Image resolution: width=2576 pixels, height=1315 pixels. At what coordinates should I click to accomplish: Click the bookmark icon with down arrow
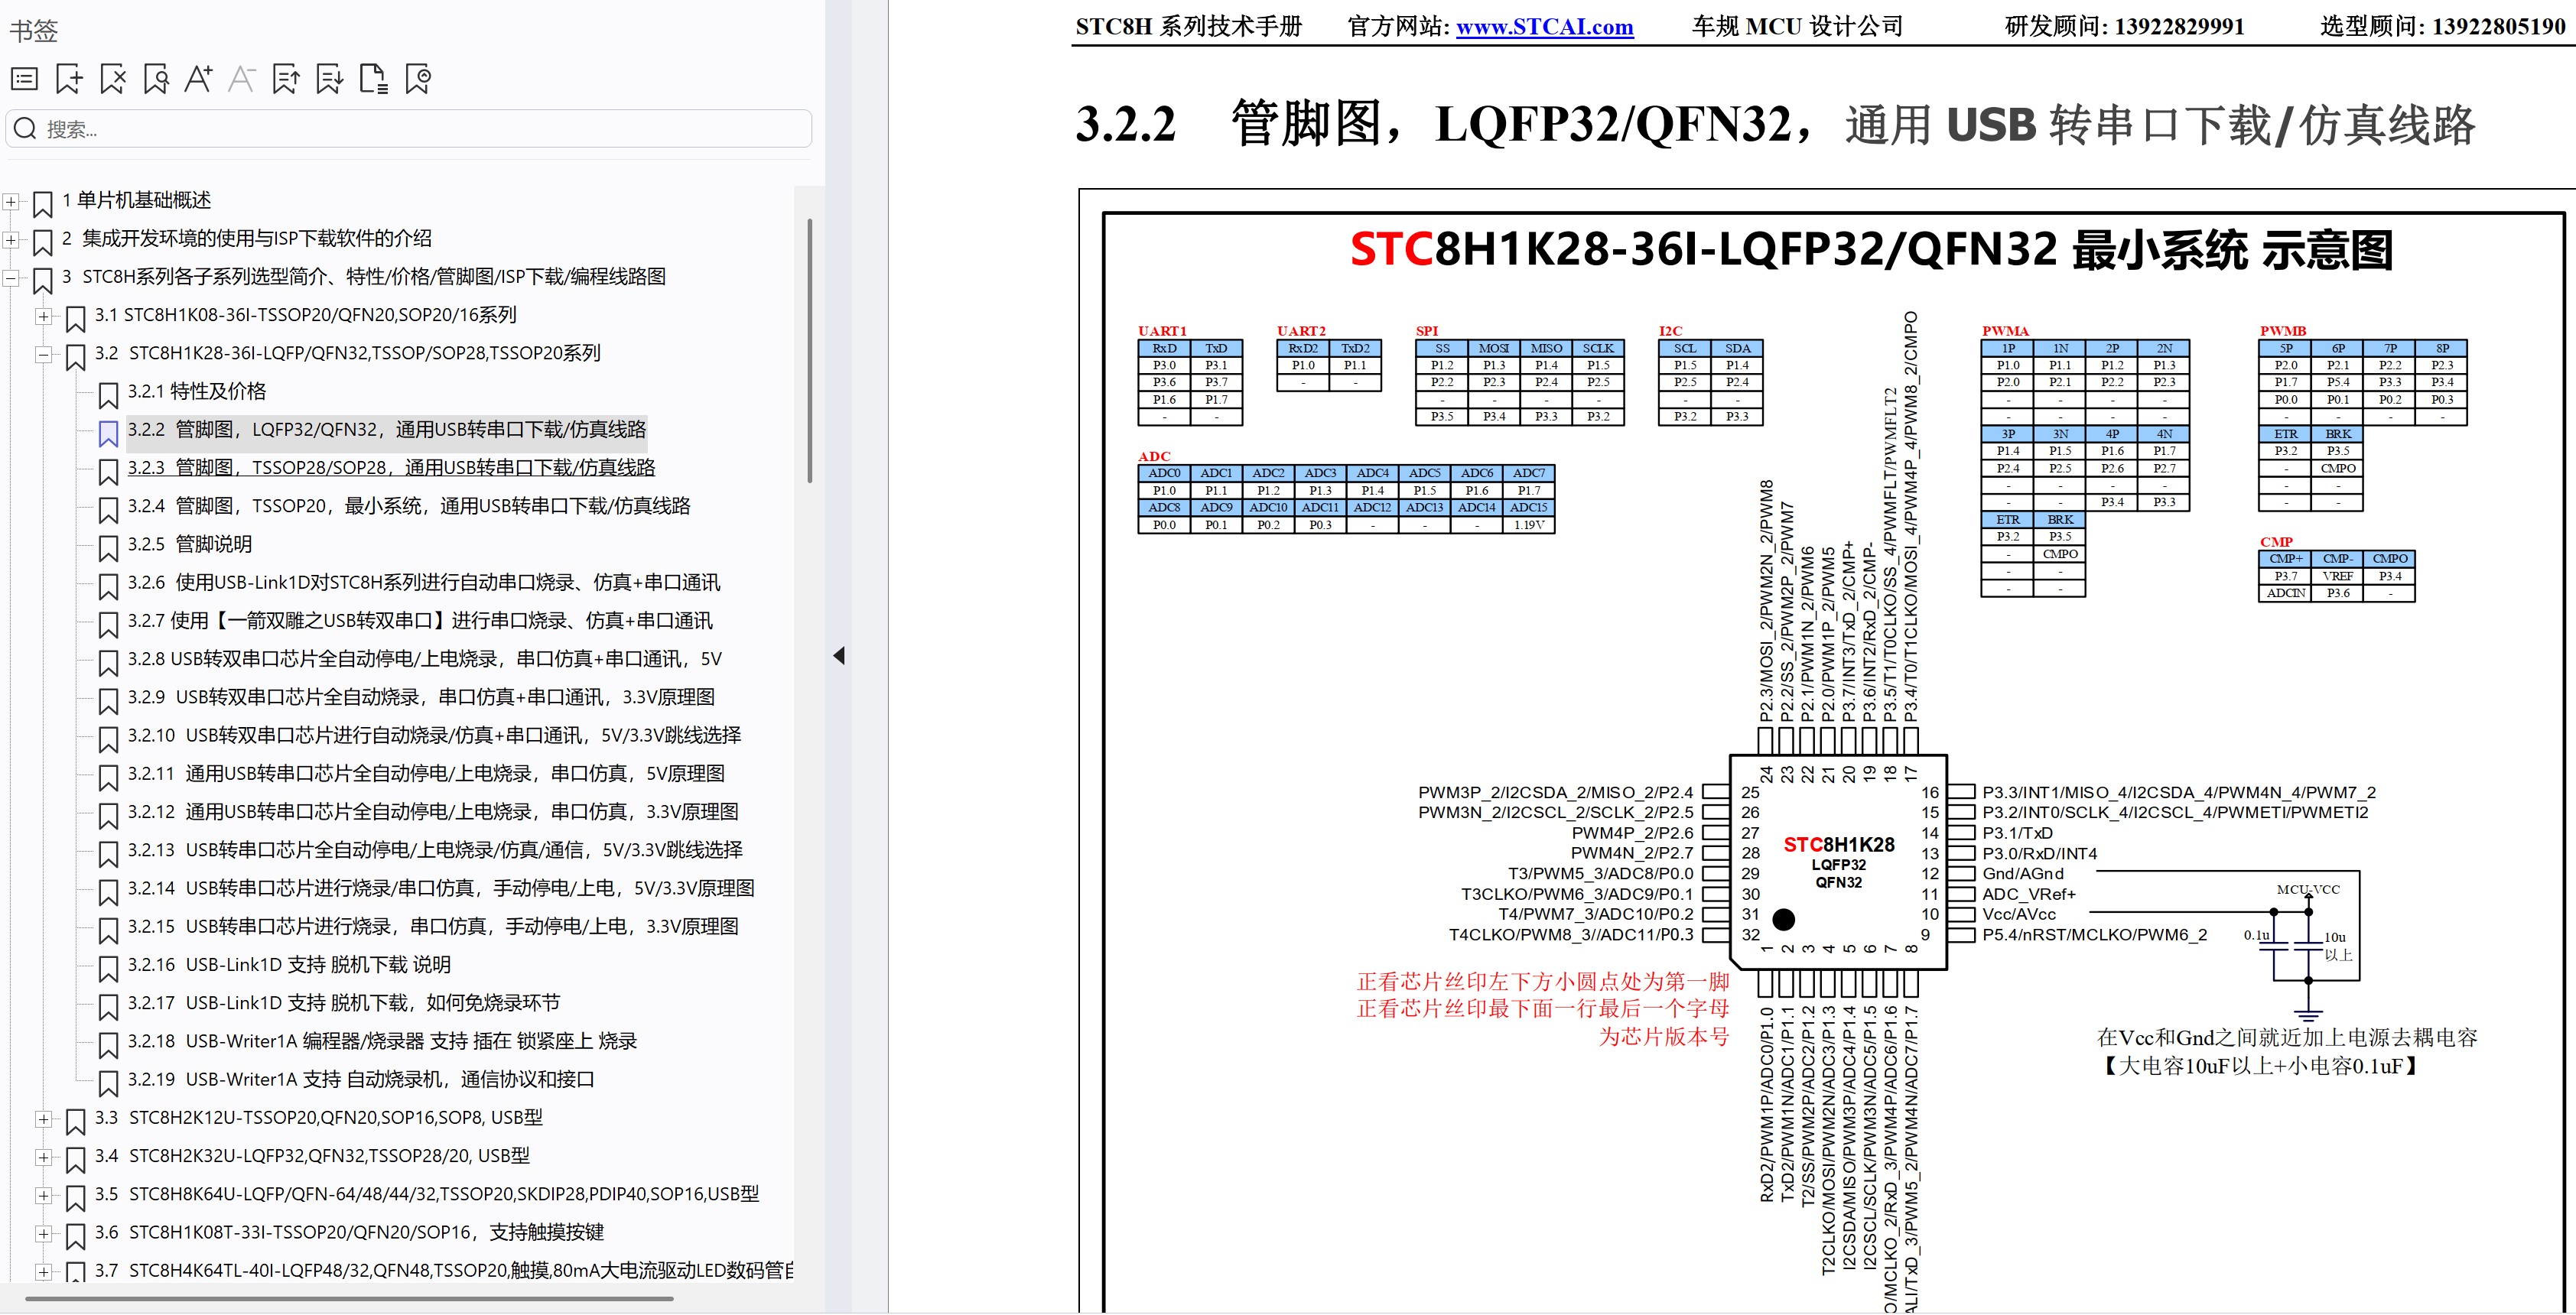point(329,79)
